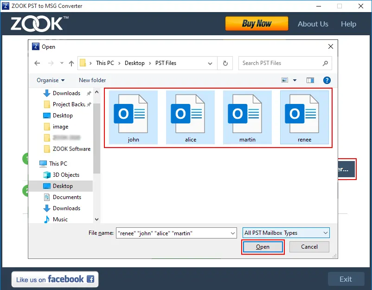
Task: Open About Us in ZOOK header
Action: tap(313, 24)
